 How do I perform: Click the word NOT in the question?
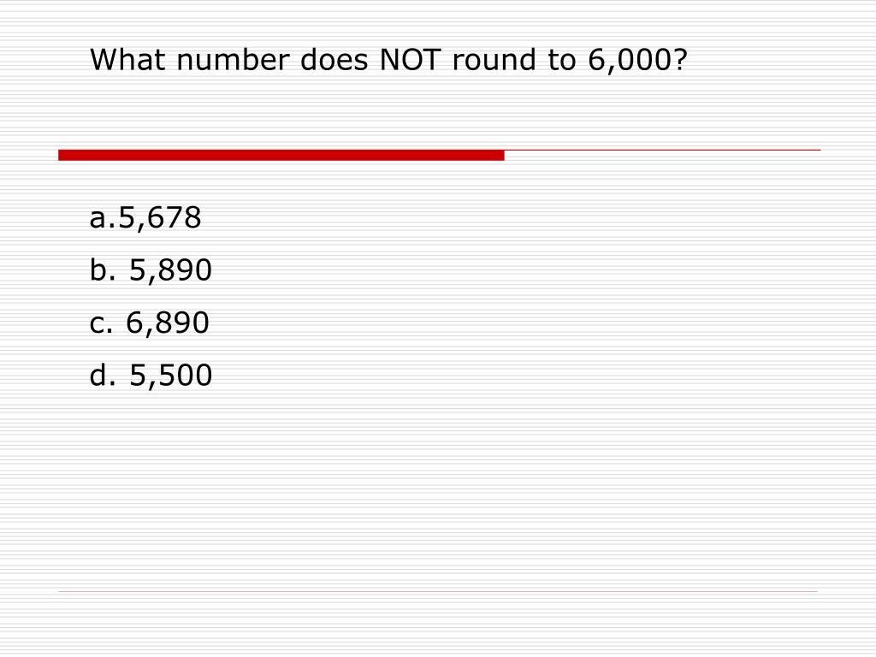click(x=411, y=60)
